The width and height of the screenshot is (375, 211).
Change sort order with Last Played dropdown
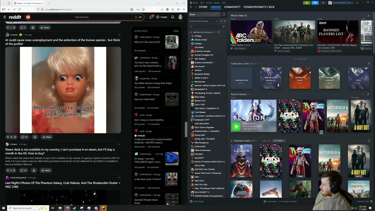pos(279,141)
